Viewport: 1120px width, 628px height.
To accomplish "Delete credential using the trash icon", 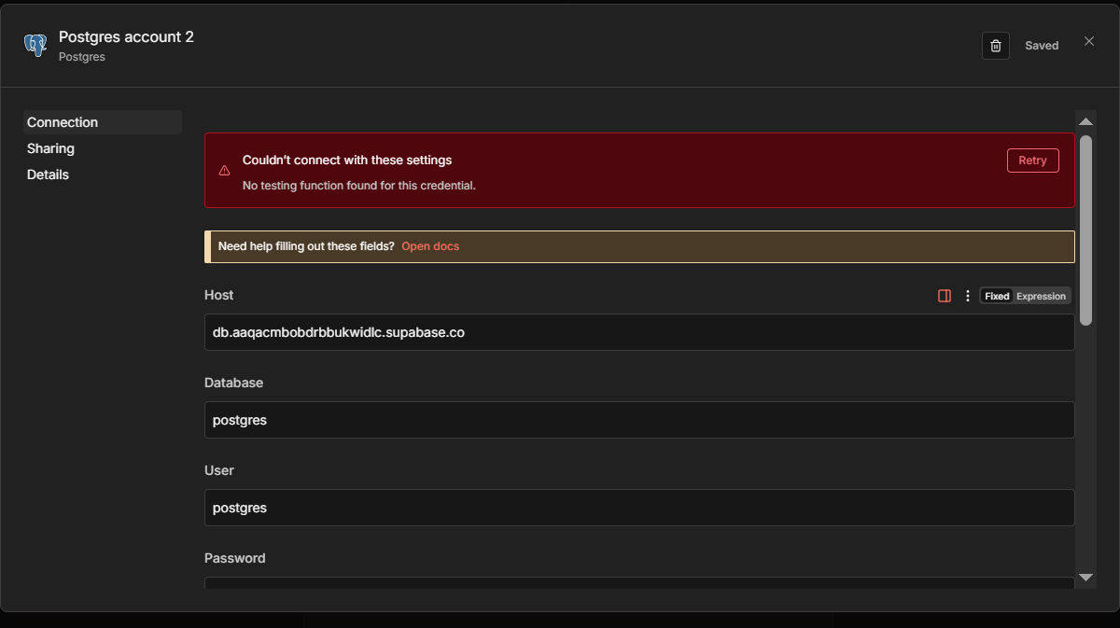I will tap(996, 46).
